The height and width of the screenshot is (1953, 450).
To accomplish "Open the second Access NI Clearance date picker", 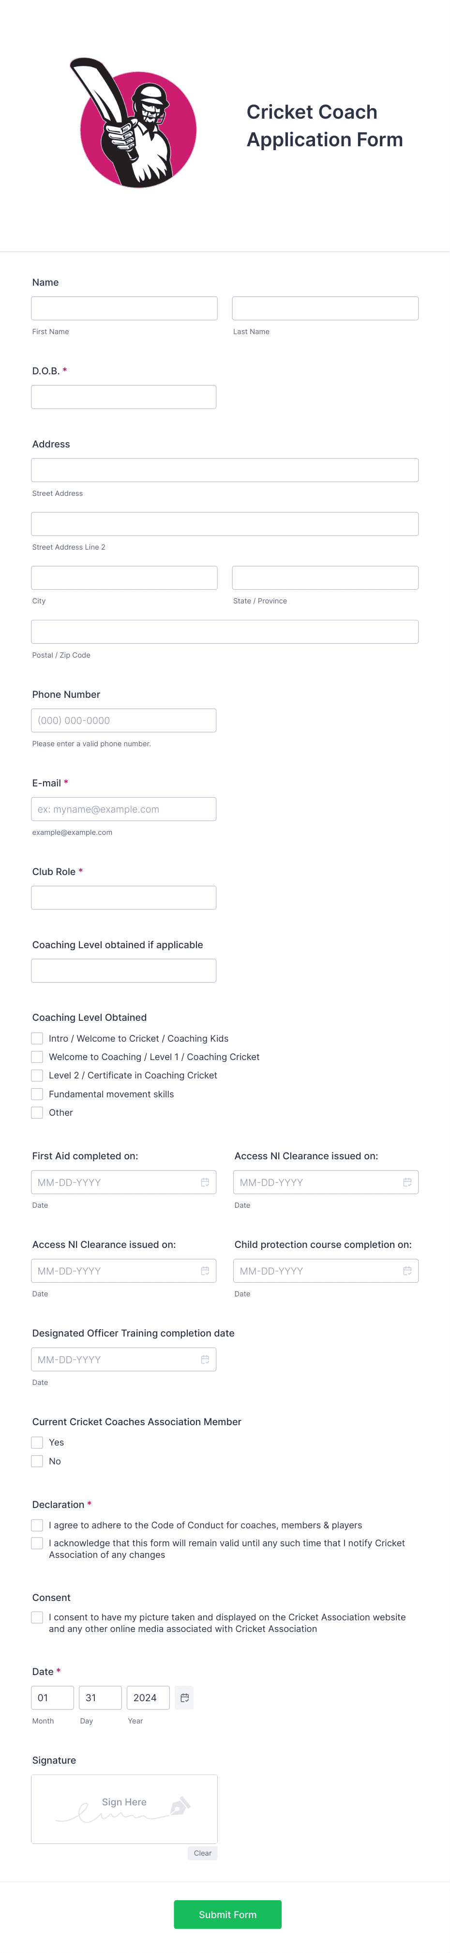I will pos(205,1271).
